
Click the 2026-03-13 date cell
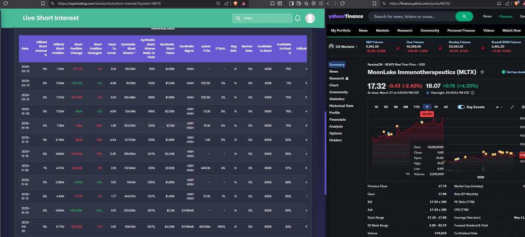tap(25, 69)
